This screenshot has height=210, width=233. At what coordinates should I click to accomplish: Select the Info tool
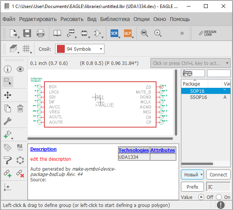pyautogui.click(x=8, y=69)
